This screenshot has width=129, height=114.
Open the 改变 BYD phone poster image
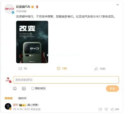pos(32,42)
